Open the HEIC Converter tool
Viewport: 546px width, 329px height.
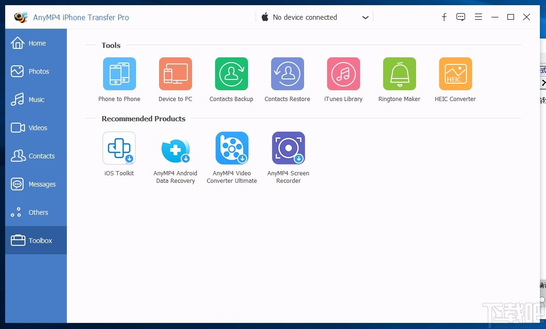[456, 74]
